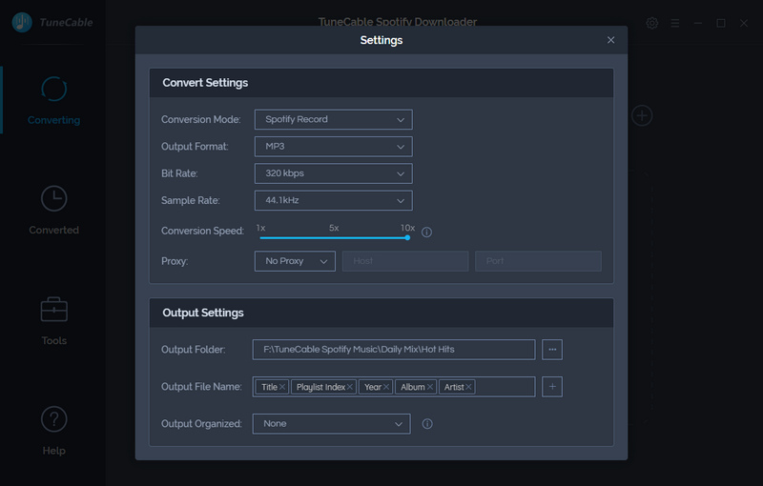Remove the Artist tag from file name
Image resolution: width=763 pixels, height=486 pixels.
(x=469, y=387)
